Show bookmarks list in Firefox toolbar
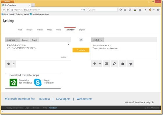 tap(125, 10)
